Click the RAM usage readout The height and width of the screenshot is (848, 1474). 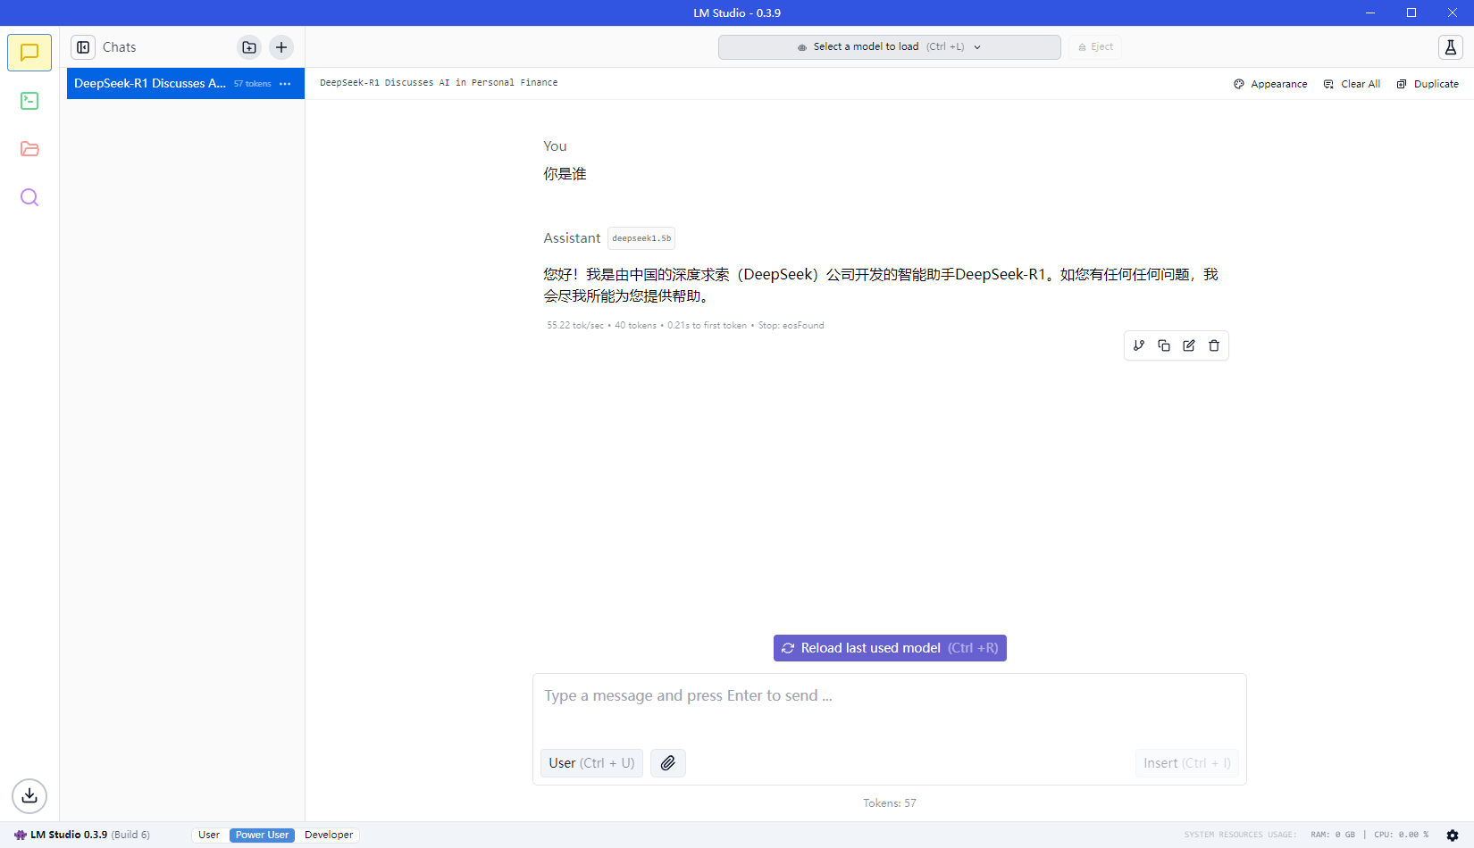pyautogui.click(x=1333, y=836)
